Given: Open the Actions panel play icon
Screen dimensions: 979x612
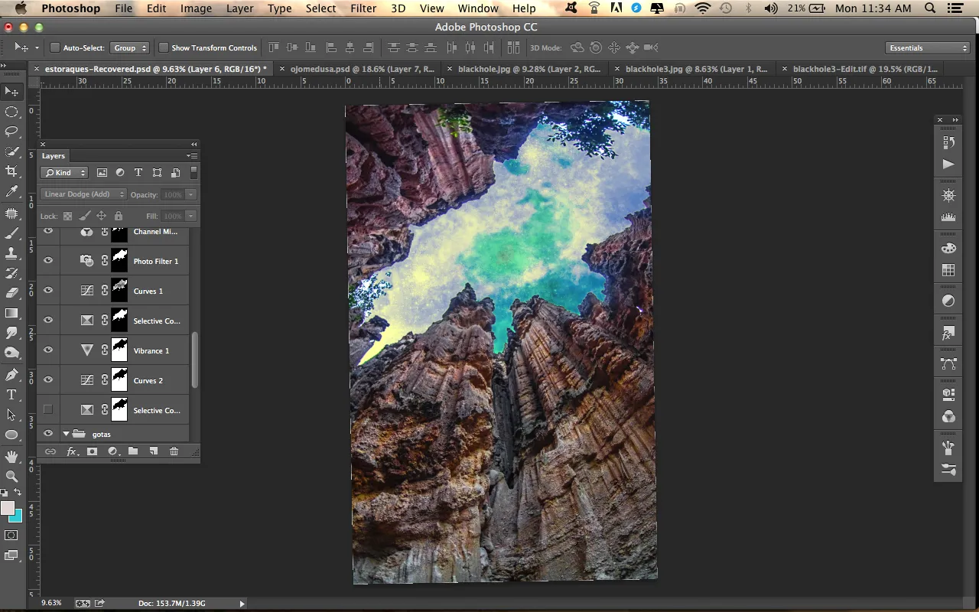Looking at the screenshot, I should coord(948,164).
